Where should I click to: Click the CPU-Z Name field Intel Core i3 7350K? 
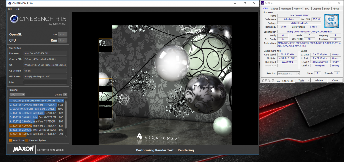(299, 15)
